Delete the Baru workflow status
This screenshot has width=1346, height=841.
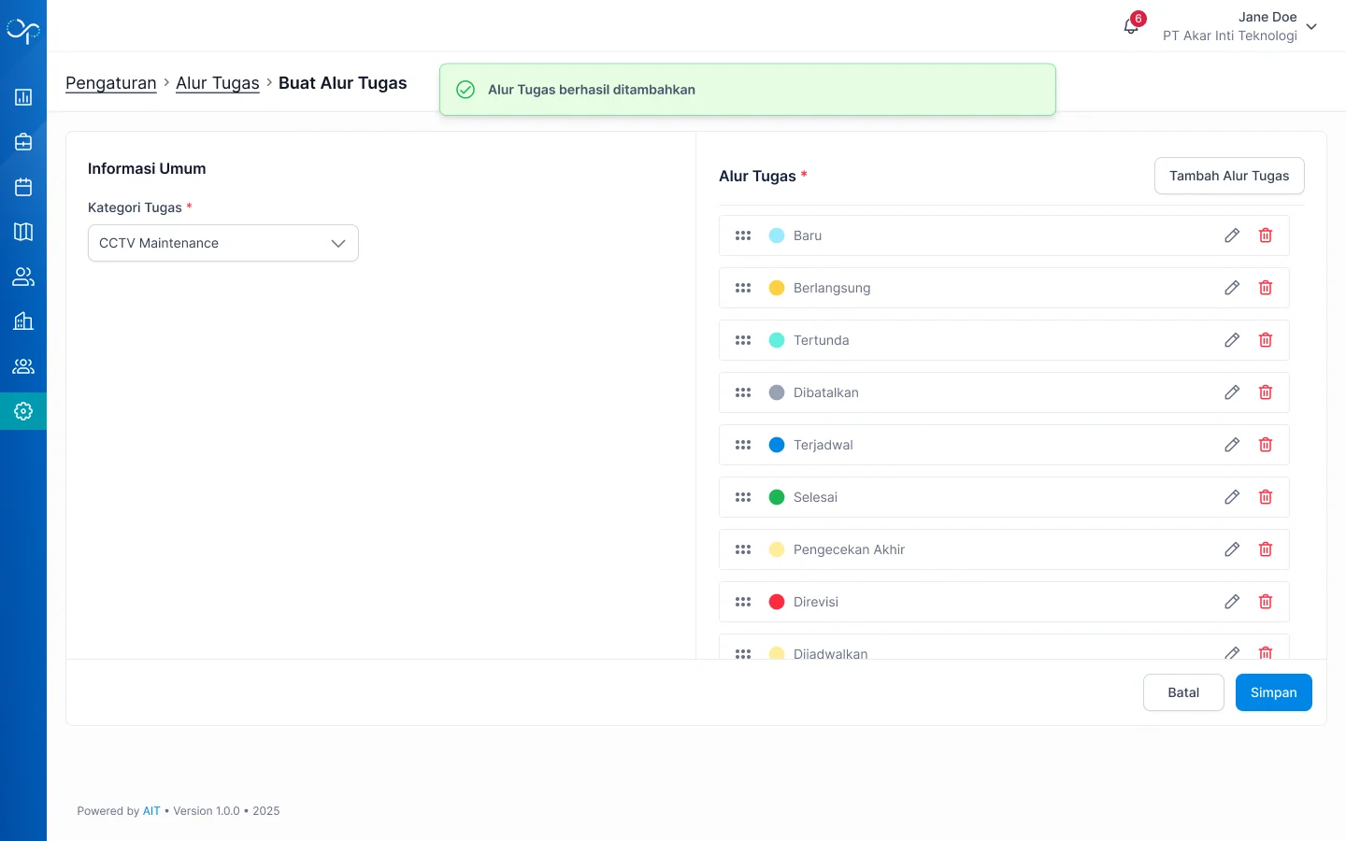click(1266, 235)
